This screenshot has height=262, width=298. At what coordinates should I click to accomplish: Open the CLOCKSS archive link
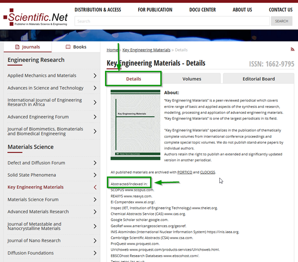207,172
